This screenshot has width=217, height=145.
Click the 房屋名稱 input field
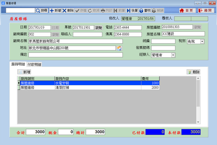click(x=183, y=34)
